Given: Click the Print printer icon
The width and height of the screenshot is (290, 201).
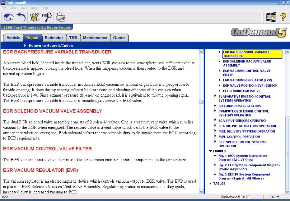Looking at the screenshot, I should 60,17.
